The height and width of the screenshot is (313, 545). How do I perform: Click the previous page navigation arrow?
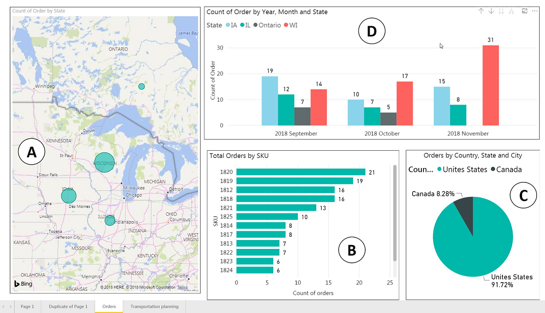click(3, 306)
